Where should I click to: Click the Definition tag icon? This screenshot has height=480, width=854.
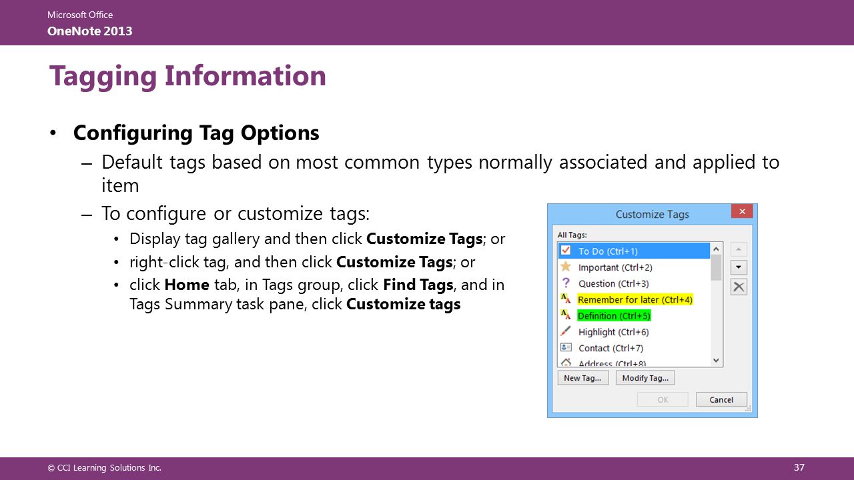pyautogui.click(x=566, y=315)
